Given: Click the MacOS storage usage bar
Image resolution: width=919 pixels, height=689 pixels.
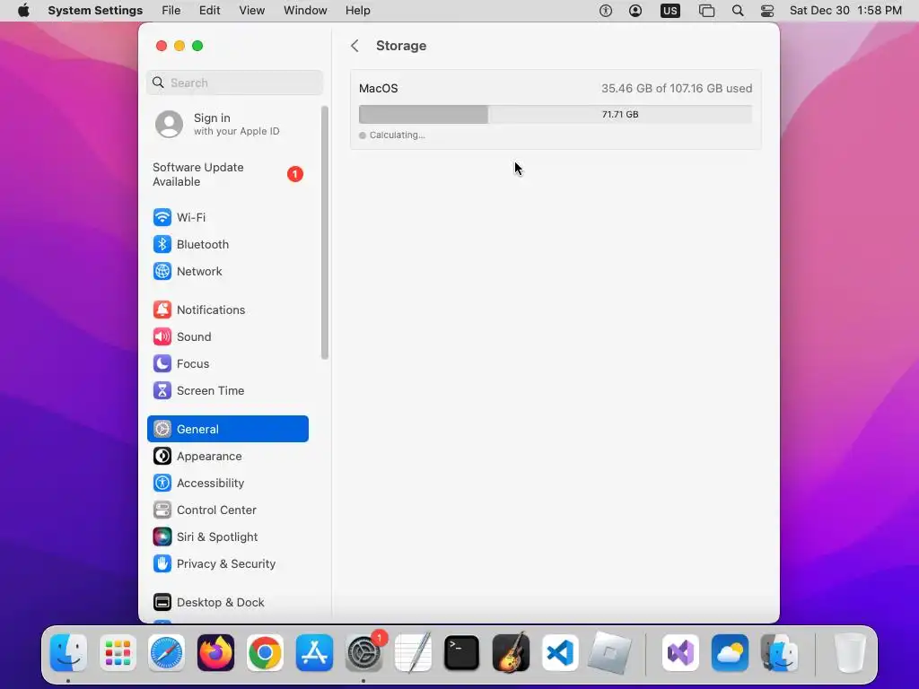Looking at the screenshot, I should pos(555,114).
